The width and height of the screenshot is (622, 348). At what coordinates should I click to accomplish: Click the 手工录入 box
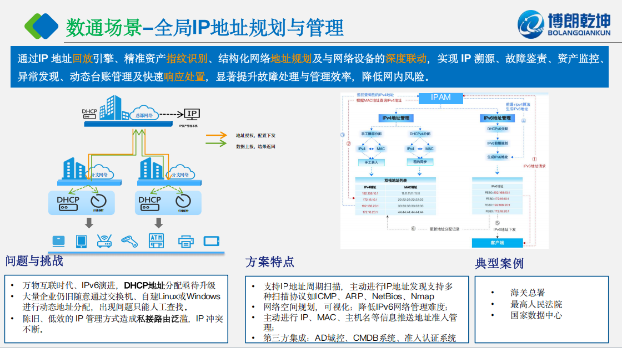(370, 162)
